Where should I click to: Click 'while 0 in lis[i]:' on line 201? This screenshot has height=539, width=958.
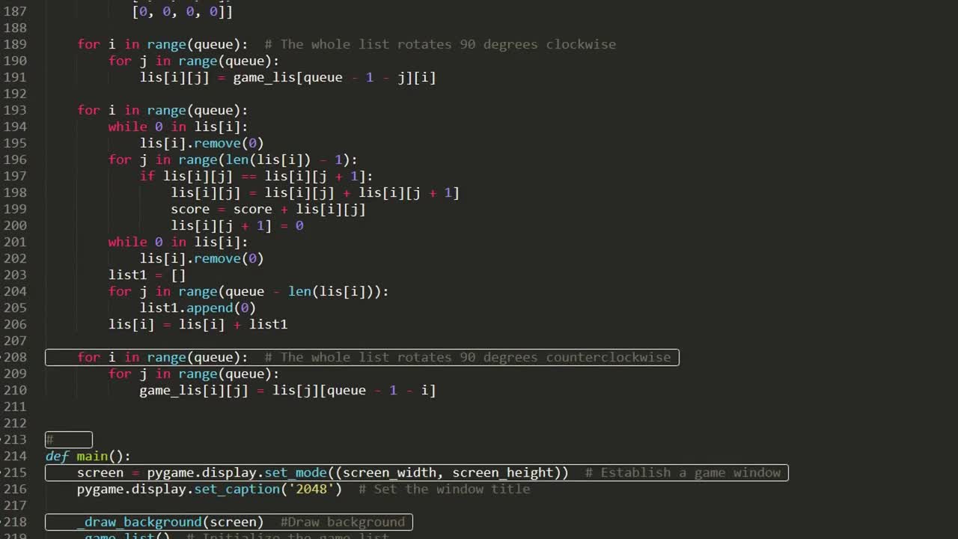point(178,242)
